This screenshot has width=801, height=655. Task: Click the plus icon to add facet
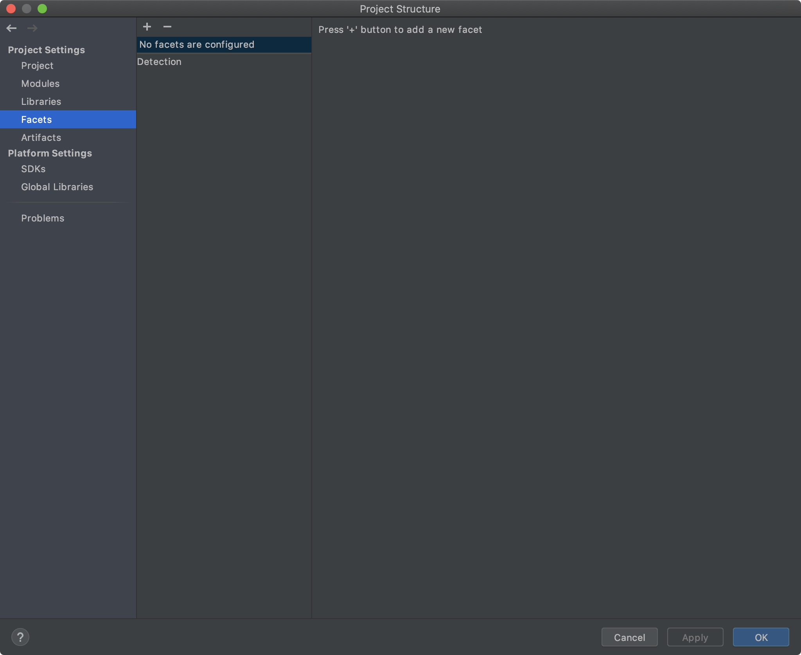(147, 27)
